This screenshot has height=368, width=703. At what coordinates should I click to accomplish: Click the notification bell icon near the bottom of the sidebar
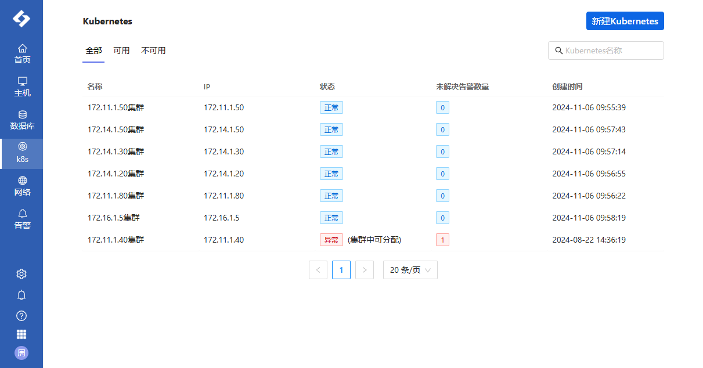click(21, 295)
